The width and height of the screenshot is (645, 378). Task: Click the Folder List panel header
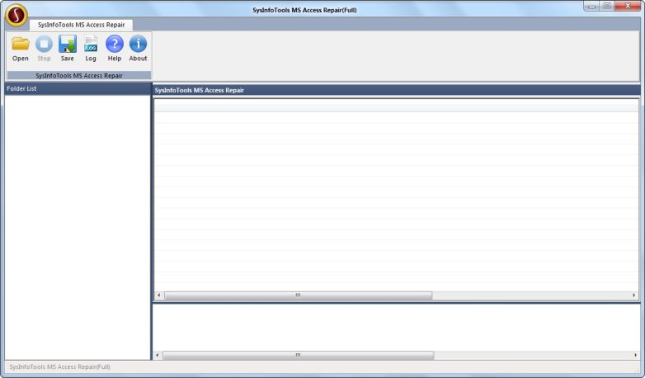(78, 88)
